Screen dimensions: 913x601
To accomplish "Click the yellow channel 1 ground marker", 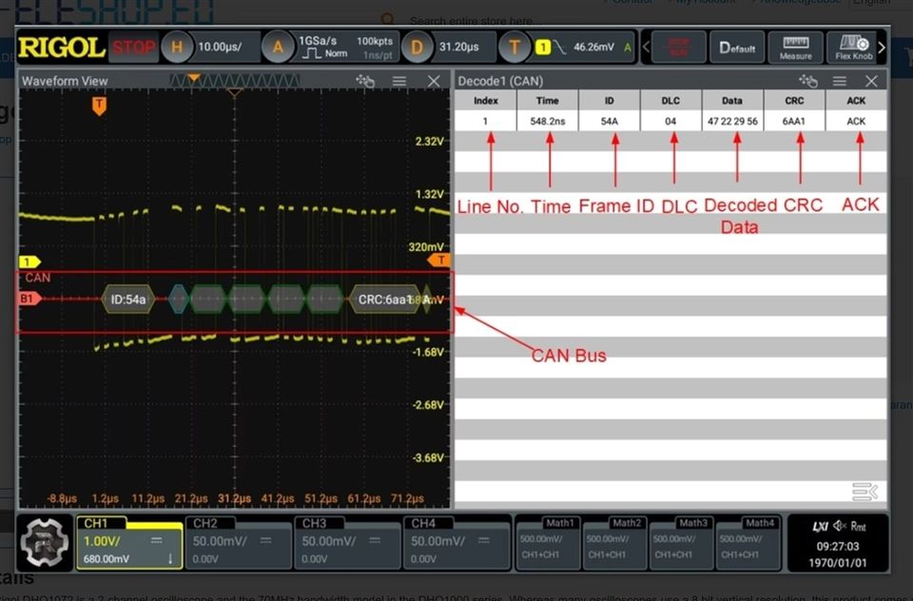I will coord(29,262).
